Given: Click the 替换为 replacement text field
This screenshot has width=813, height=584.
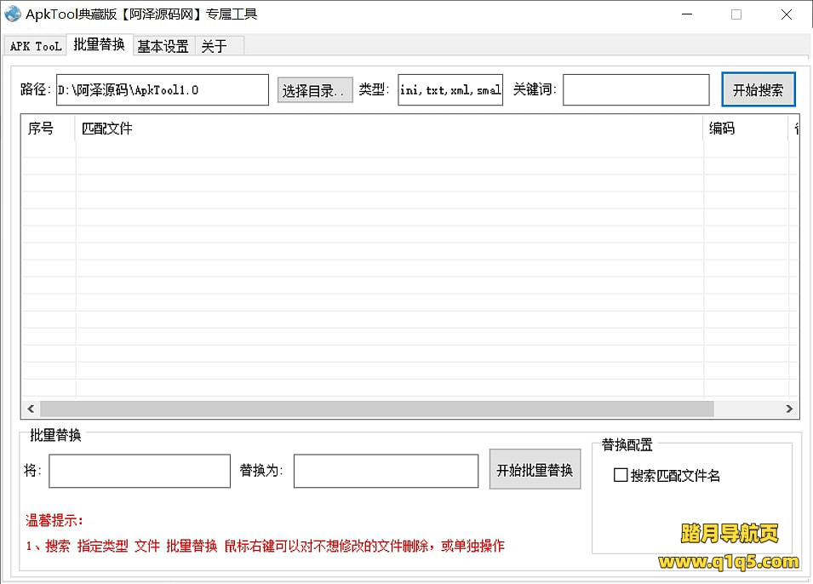Looking at the screenshot, I should (386, 471).
